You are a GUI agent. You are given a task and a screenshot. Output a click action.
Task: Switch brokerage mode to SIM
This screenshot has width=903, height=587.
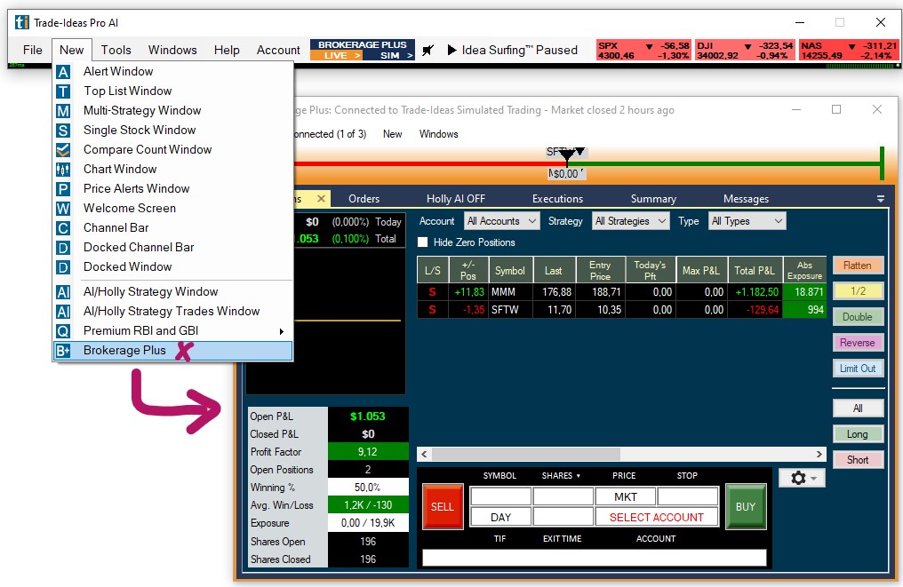[x=389, y=56]
